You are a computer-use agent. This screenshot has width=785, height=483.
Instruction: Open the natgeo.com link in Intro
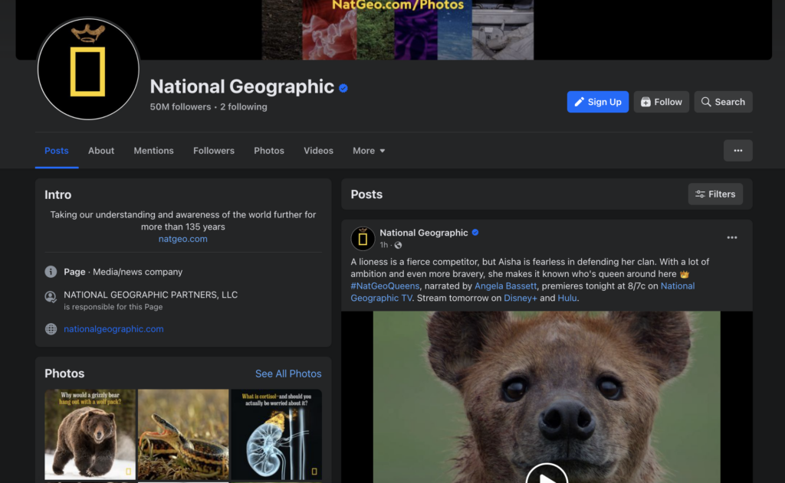tap(182, 239)
